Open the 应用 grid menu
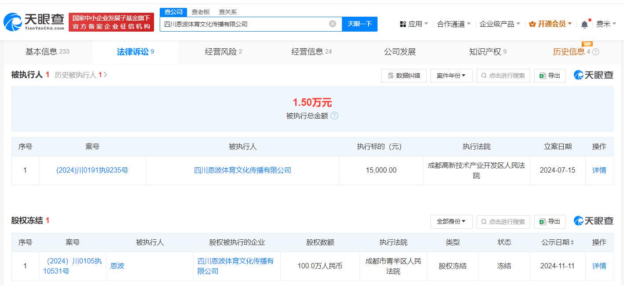This screenshot has height=285, width=624. coord(414,24)
